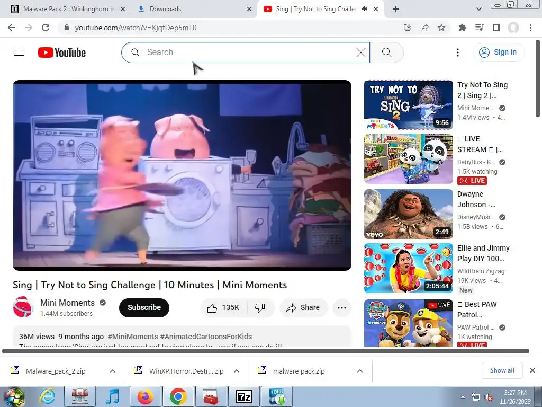Like the video (135K)

click(224, 307)
